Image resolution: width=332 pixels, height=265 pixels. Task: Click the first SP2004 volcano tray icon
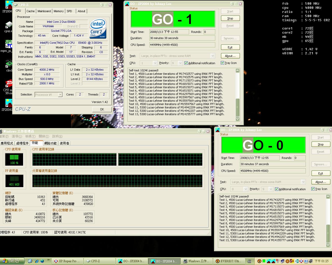(x=269, y=261)
